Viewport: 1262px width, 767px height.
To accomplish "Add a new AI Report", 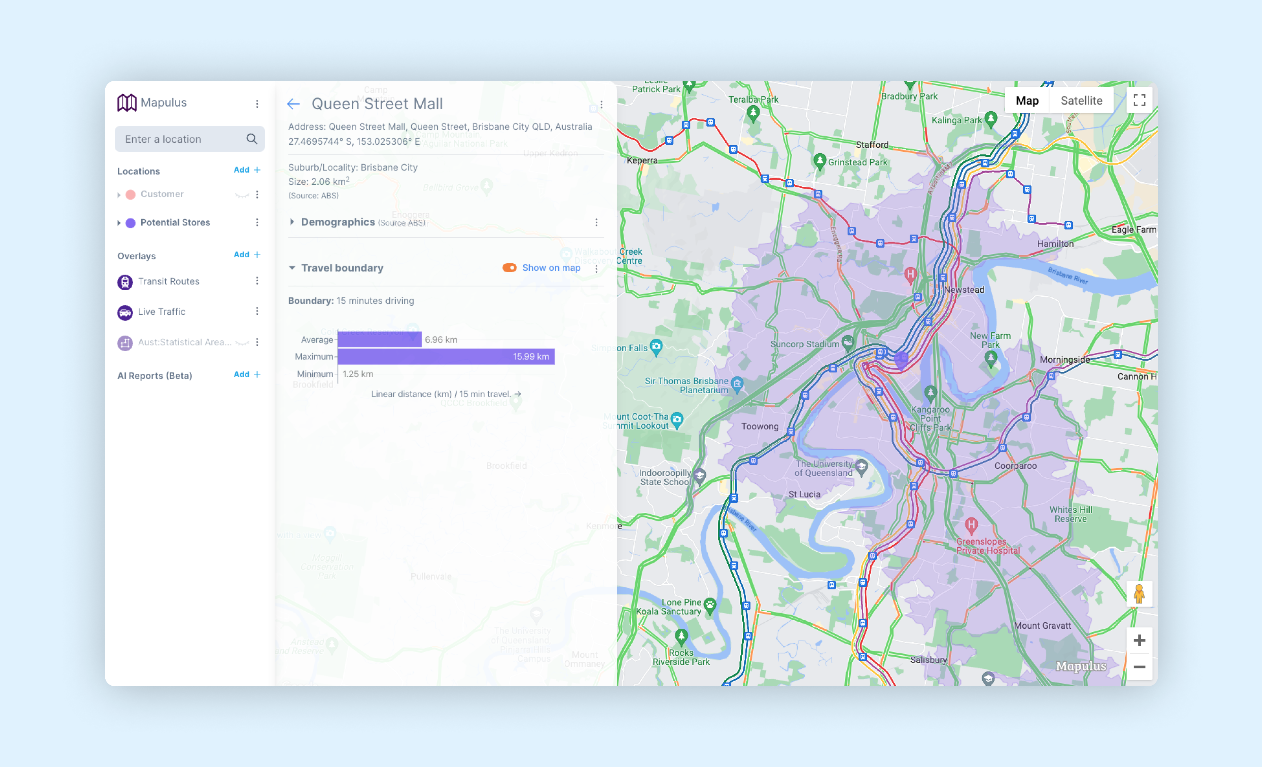I will (x=247, y=374).
